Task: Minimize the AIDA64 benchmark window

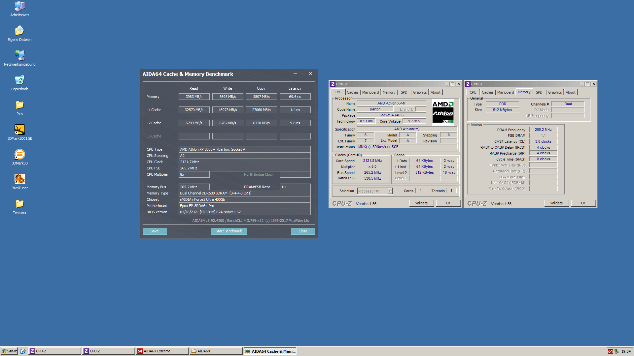Action: pyautogui.click(x=295, y=74)
